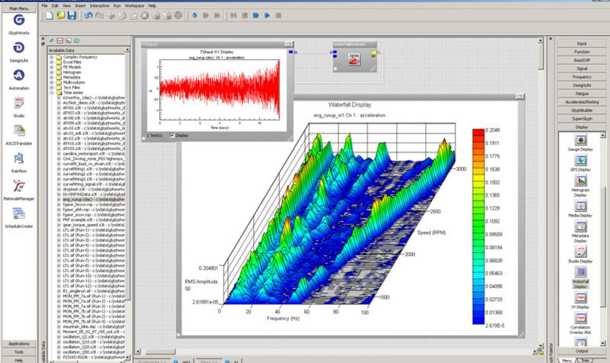The height and width of the screenshot is (363, 610).
Task: Open the GlyphWorks application icon
Action: (19, 20)
